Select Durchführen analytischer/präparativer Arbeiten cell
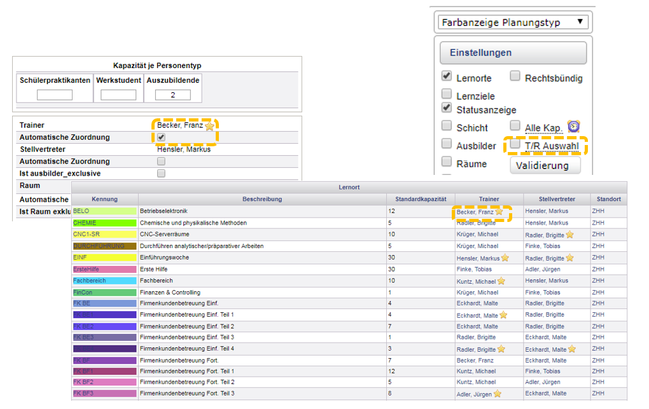Viewport: 649px width, 409px height. click(x=262, y=246)
